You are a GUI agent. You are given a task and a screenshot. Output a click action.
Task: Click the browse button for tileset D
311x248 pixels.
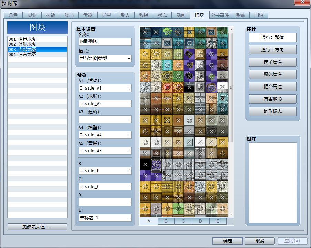click(129, 202)
